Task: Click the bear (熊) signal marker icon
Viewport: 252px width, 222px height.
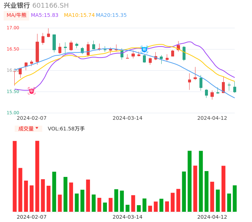Action: [x=144, y=49]
